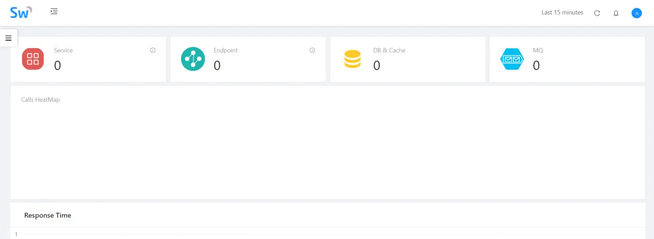Click the red Service icon
Image resolution: width=654 pixels, height=239 pixels.
click(33, 59)
